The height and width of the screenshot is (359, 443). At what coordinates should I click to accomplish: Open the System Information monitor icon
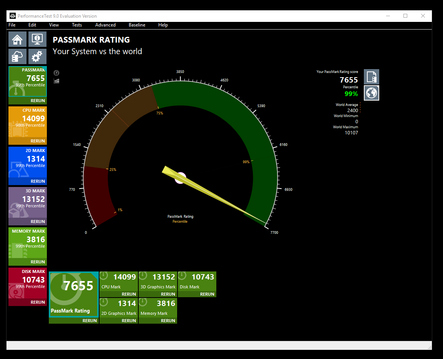pyautogui.click(x=37, y=39)
